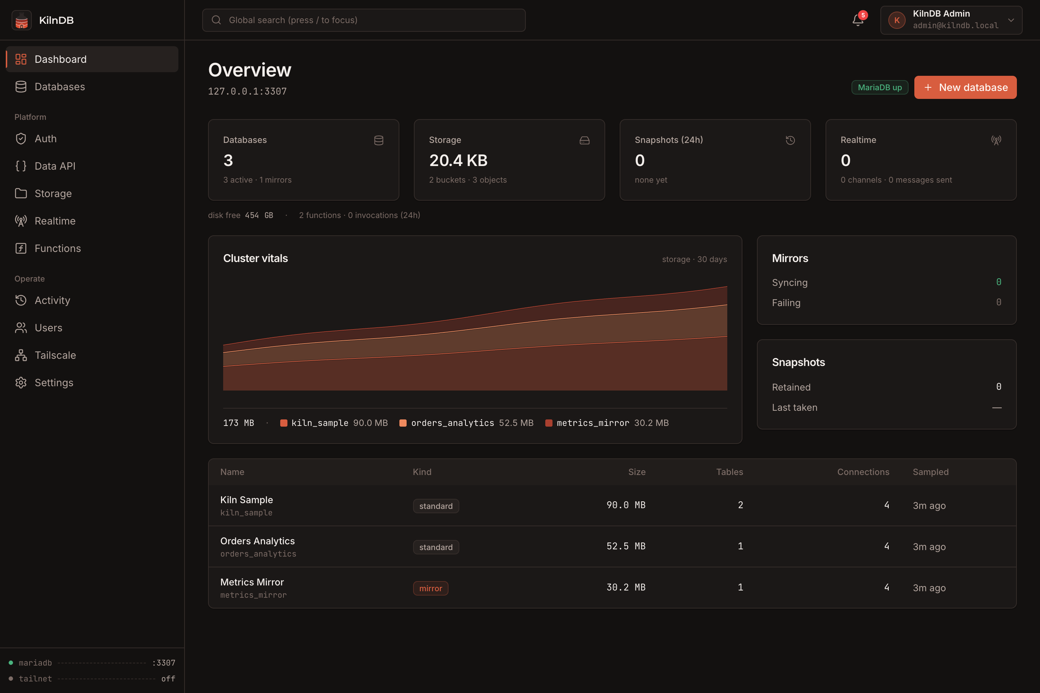
Task: Click the database icon on Databases card
Action: 379,140
